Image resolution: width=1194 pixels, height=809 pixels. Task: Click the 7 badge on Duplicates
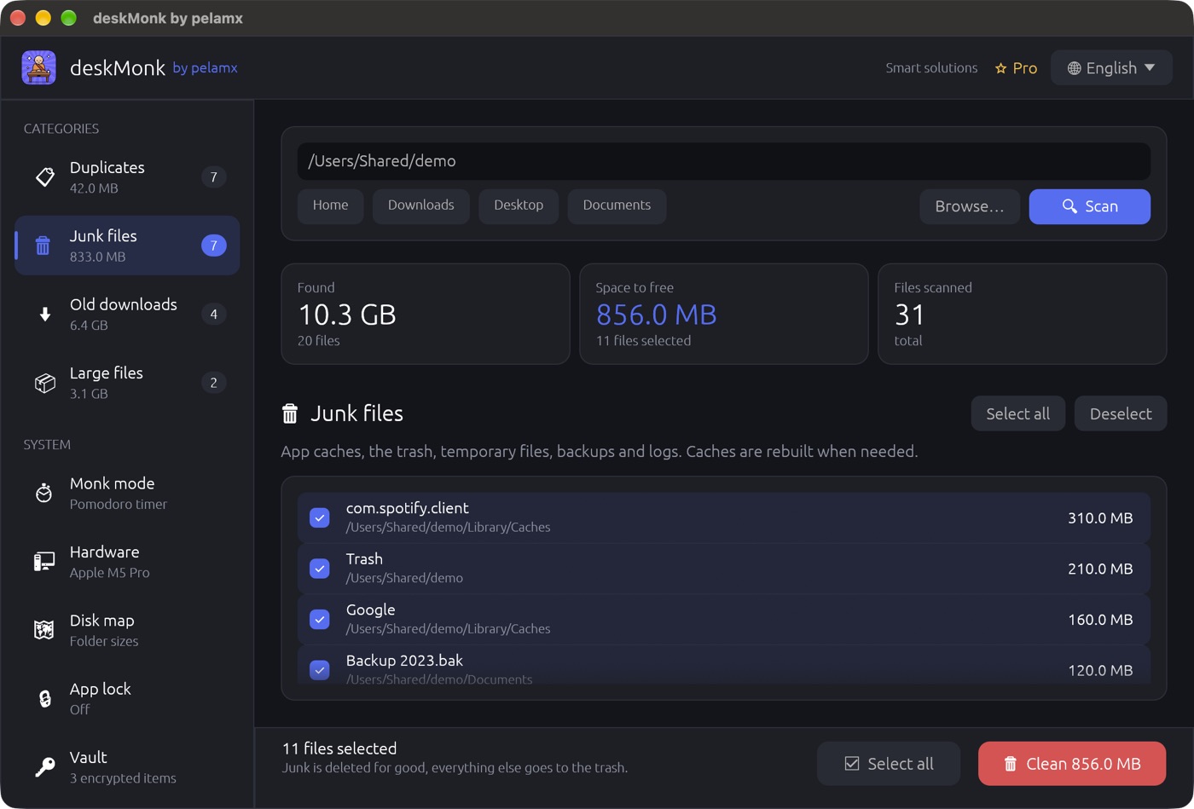[x=214, y=177]
